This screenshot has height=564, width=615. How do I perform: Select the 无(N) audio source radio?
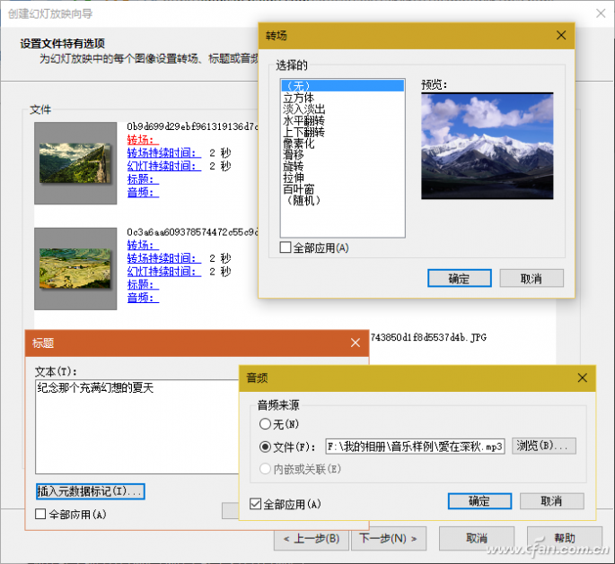pos(265,424)
